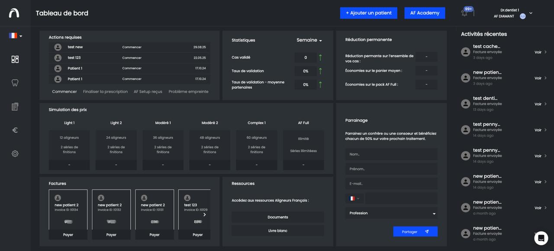Select the tooth icon in the sidebar
The image size is (554, 251).
[15, 83]
